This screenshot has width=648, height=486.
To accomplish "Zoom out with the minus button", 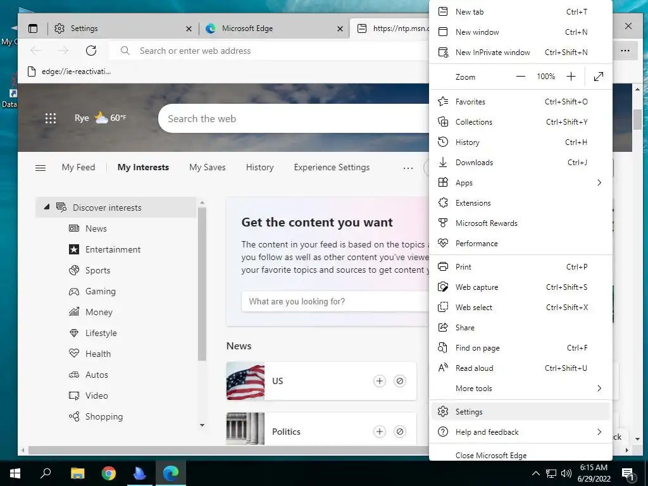I will (521, 77).
